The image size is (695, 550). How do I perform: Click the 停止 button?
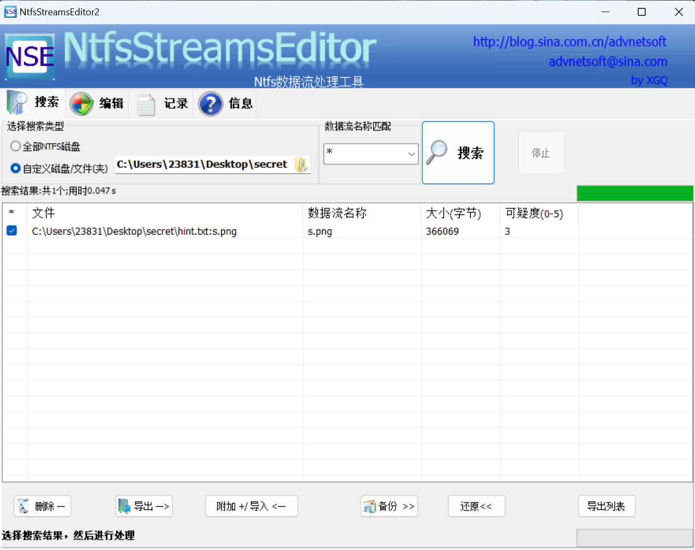pos(541,153)
